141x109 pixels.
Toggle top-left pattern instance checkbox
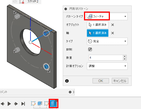(x=15, y=12)
